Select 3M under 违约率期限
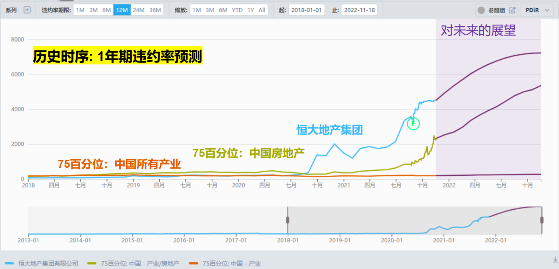The image size is (559, 269). (94, 10)
